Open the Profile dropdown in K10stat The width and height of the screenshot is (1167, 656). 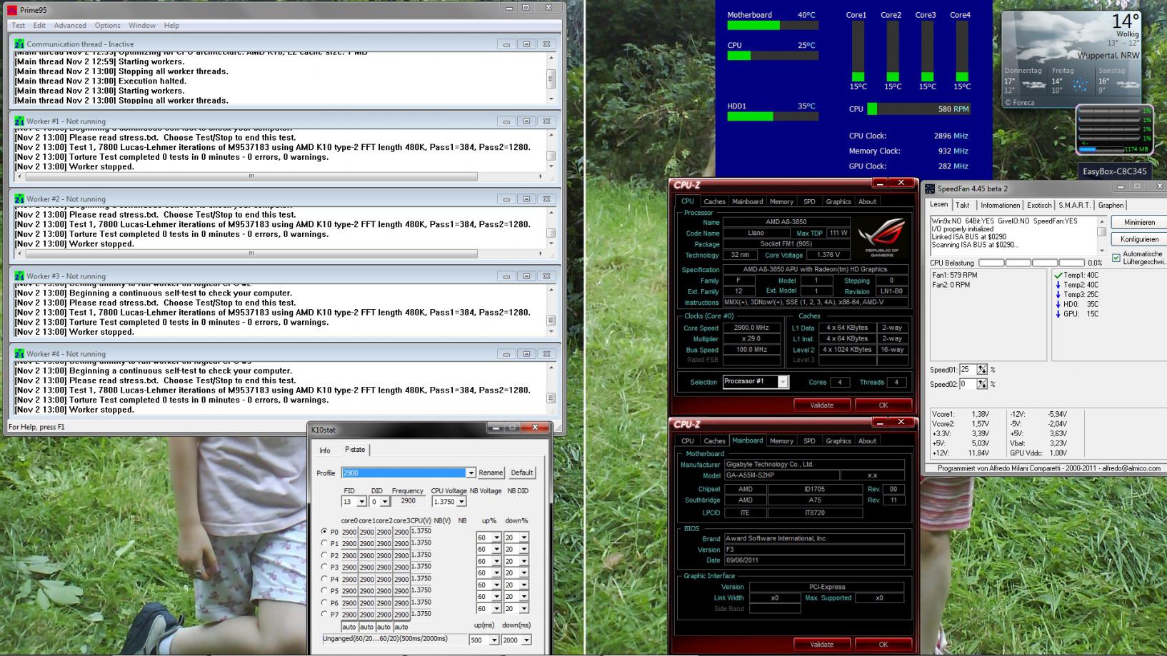click(x=471, y=473)
